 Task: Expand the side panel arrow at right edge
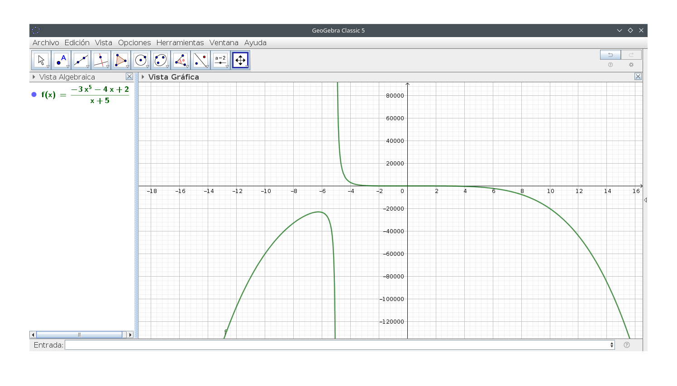[645, 200]
